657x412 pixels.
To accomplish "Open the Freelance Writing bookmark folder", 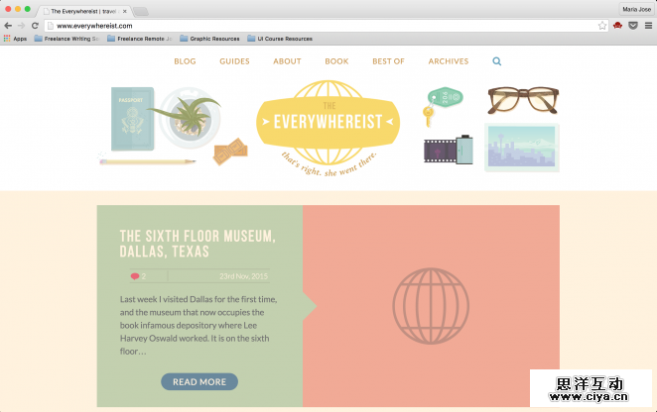I will tap(67, 39).
